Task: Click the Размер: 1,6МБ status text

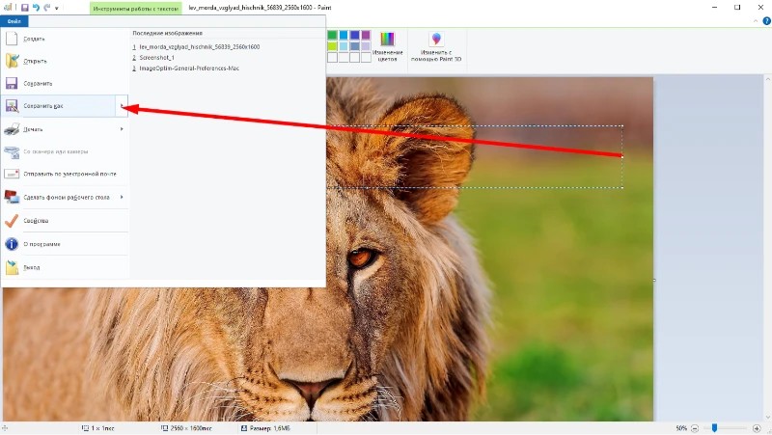Action: tap(270, 428)
